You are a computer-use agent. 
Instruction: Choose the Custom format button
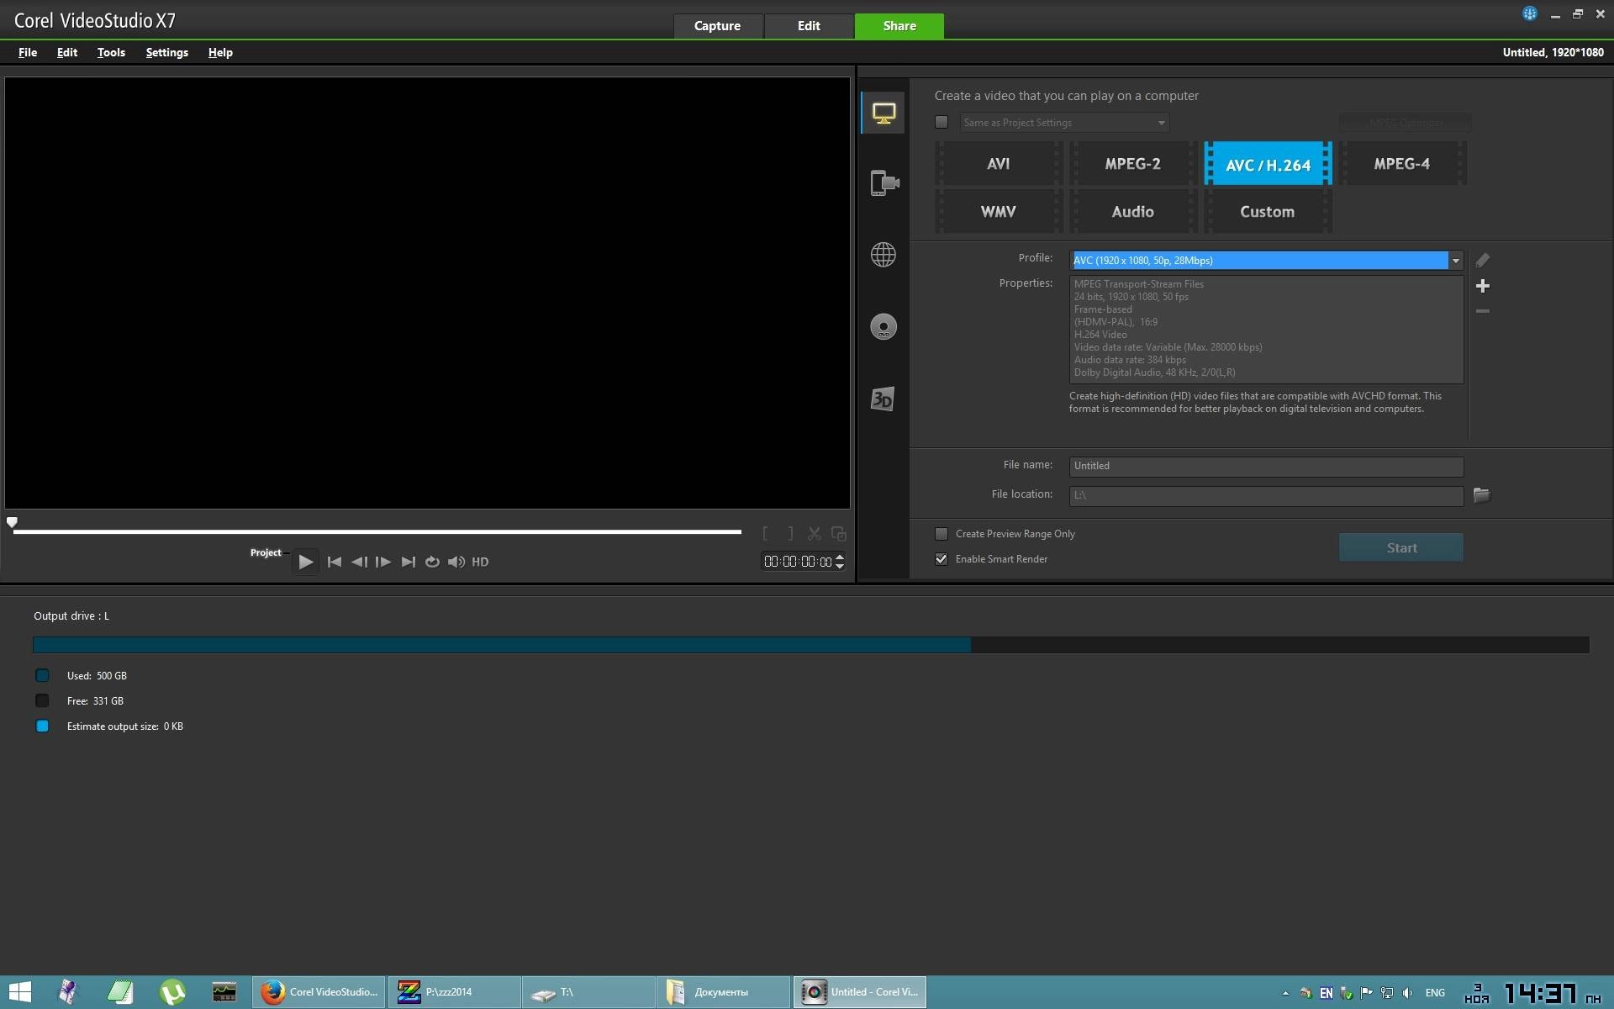pyautogui.click(x=1268, y=212)
